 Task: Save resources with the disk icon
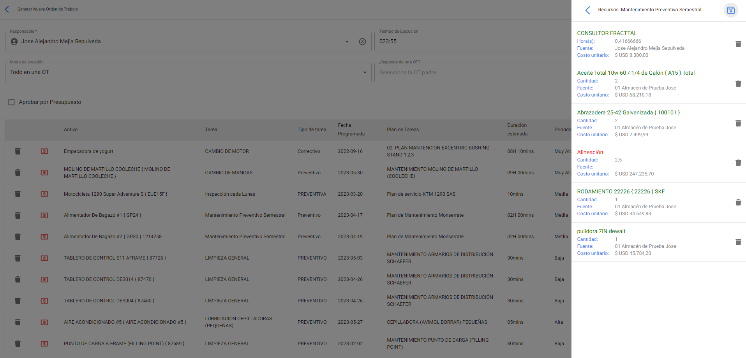click(730, 10)
